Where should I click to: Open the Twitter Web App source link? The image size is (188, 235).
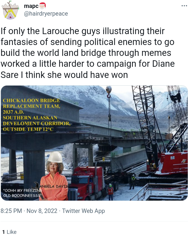[x=83, y=211]
